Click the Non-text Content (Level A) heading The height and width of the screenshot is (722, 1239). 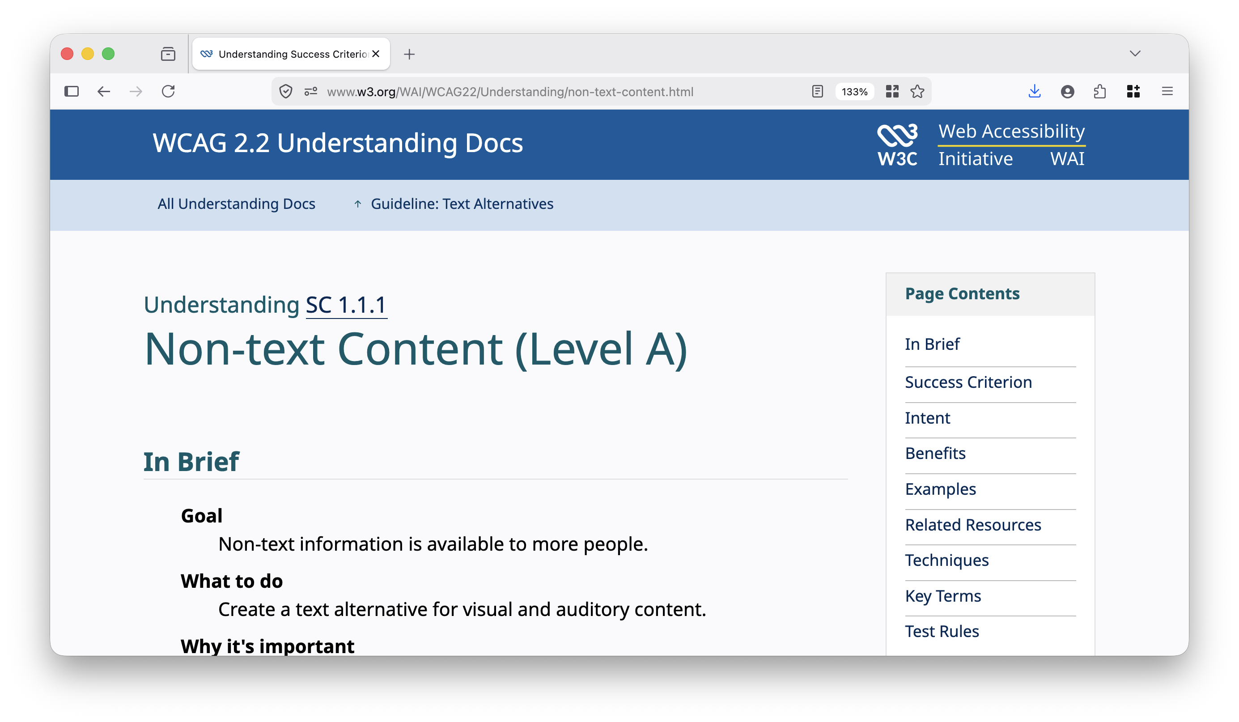[416, 349]
